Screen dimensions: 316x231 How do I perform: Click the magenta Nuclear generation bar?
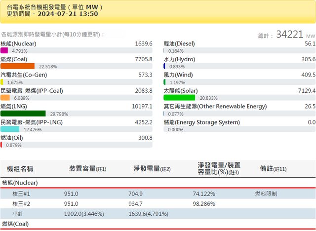point(4,50)
